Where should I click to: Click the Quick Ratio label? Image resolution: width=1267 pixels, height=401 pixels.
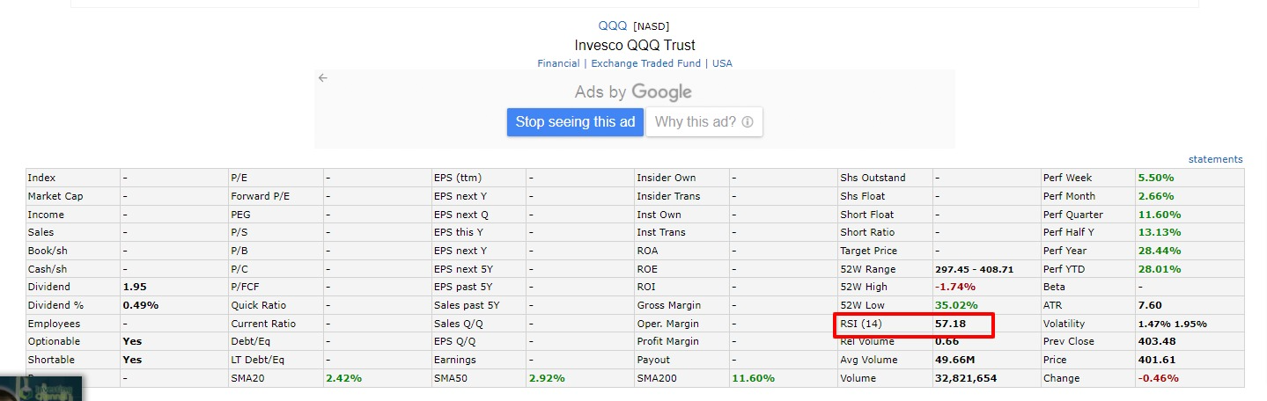(259, 305)
